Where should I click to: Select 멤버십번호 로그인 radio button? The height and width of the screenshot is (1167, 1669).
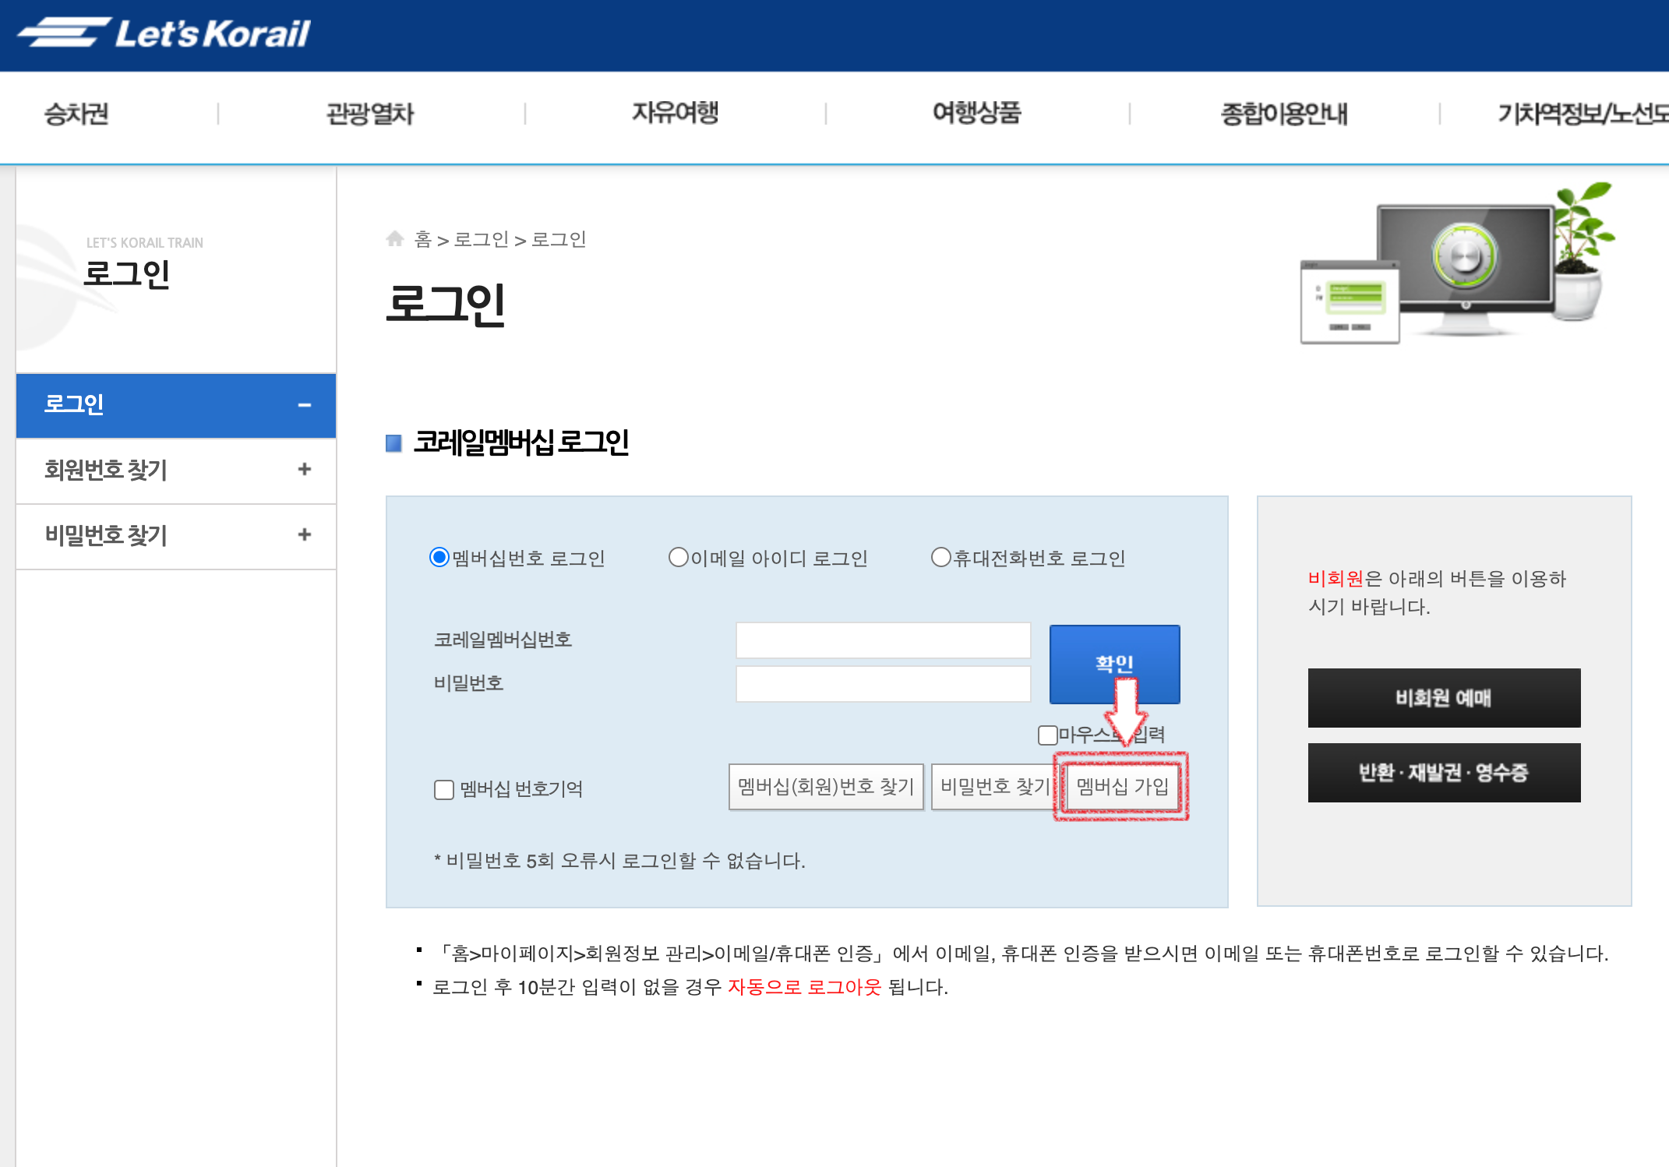(439, 558)
